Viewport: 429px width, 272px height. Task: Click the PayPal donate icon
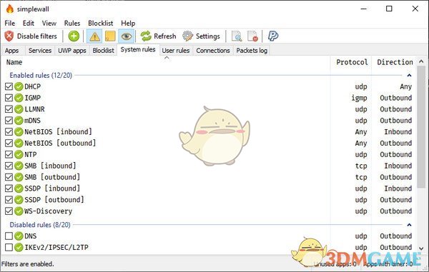click(x=273, y=36)
